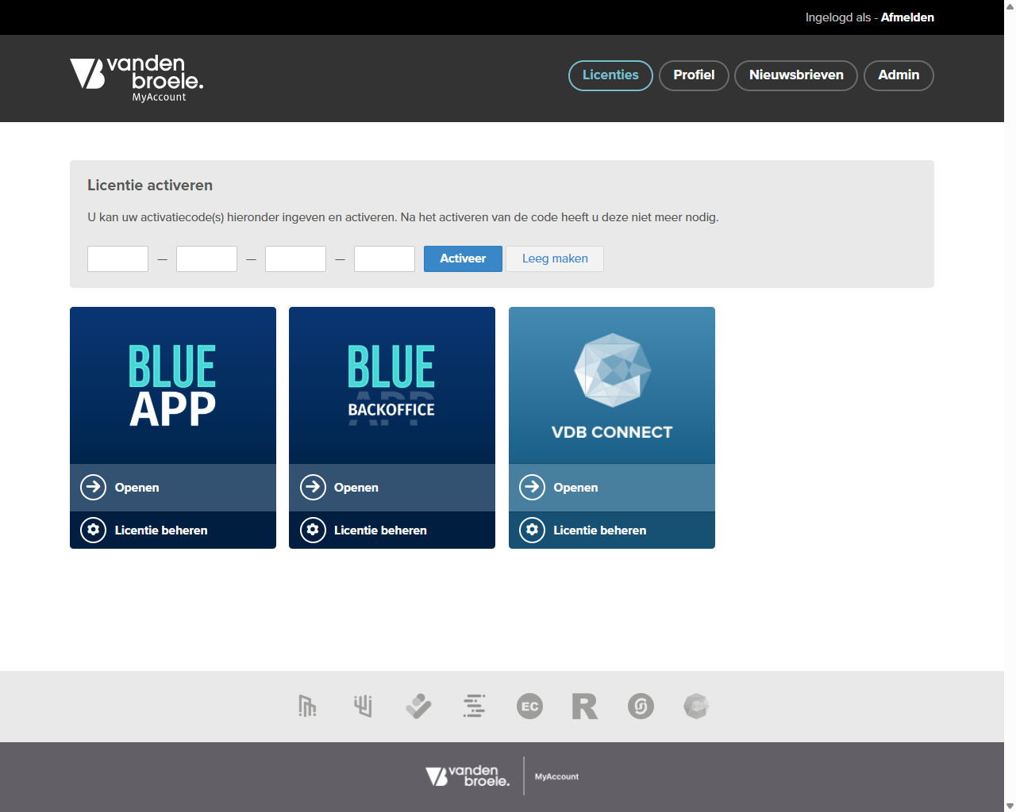Image resolution: width=1016 pixels, height=812 pixels.
Task: Click Licentie beheren under Blue Backoffice
Action: click(380, 530)
